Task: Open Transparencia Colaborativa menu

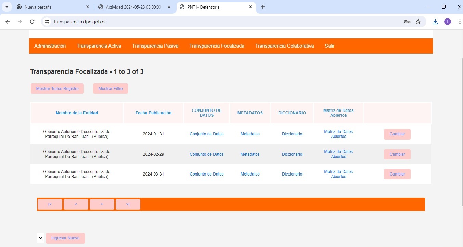Action: pos(284,46)
